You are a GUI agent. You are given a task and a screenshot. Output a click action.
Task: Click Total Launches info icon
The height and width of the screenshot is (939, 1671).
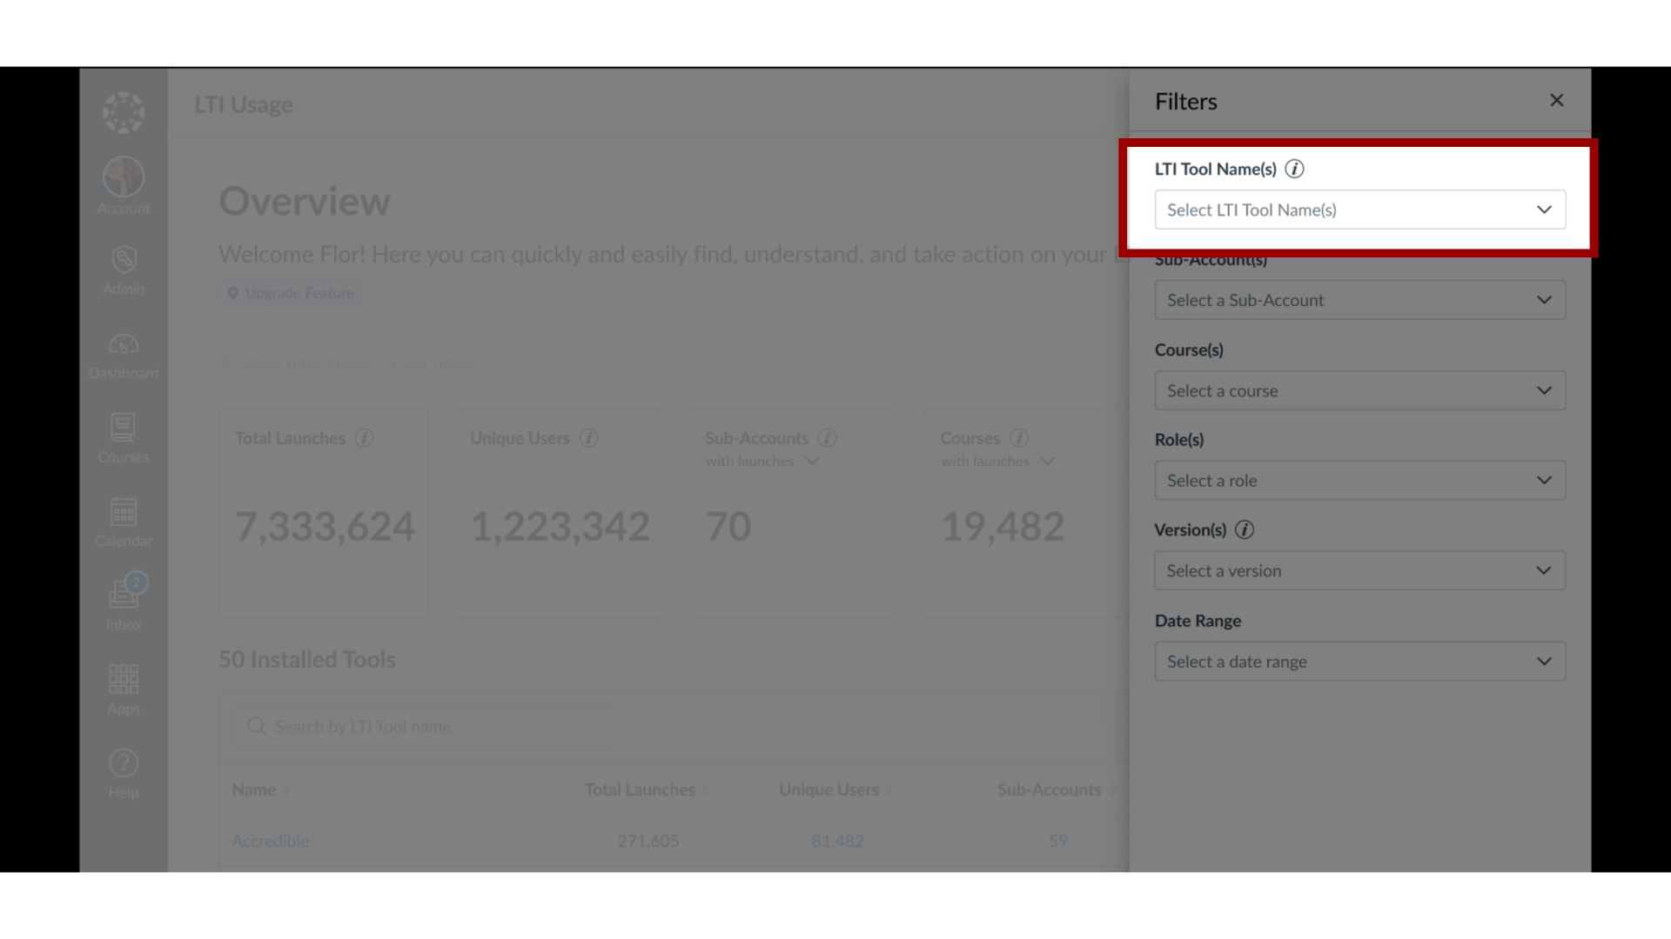(x=364, y=438)
